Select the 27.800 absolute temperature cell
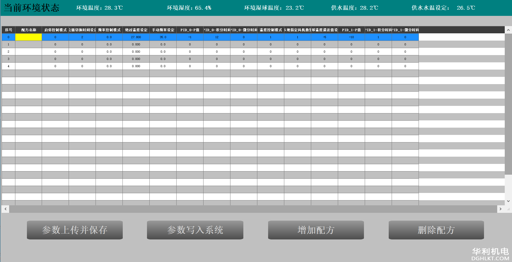 coord(136,37)
